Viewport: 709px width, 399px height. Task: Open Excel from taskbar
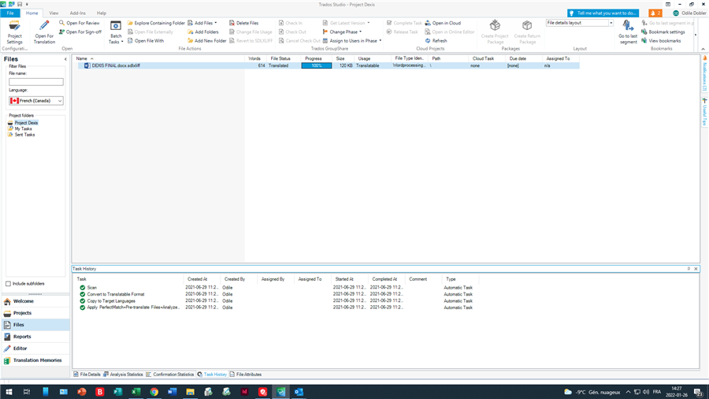point(135,392)
